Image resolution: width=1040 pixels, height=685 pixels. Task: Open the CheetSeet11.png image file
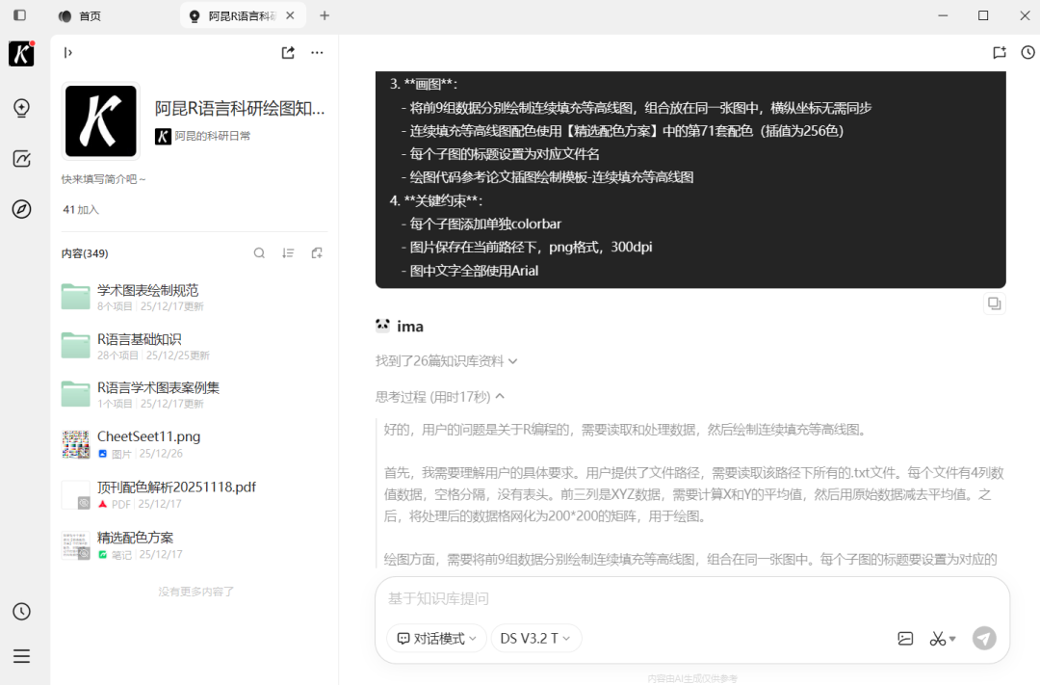[194, 444]
